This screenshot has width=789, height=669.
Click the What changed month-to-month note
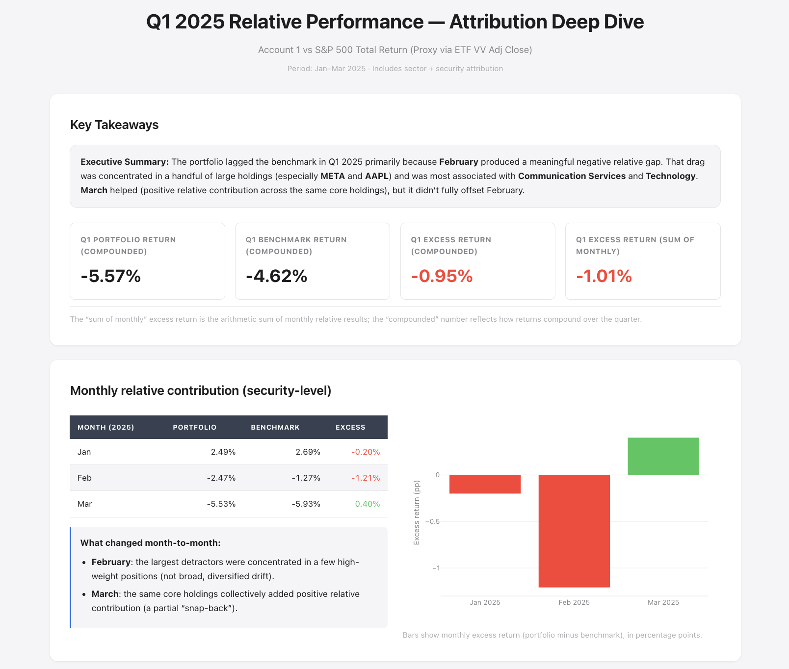[229, 577]
